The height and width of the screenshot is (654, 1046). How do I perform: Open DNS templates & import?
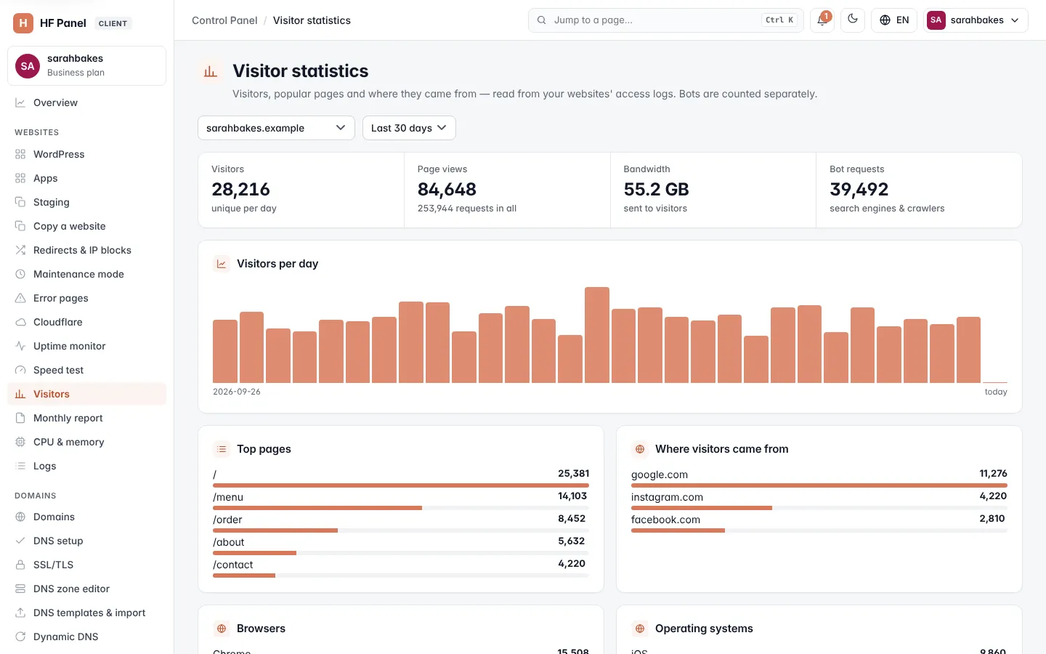86,613
